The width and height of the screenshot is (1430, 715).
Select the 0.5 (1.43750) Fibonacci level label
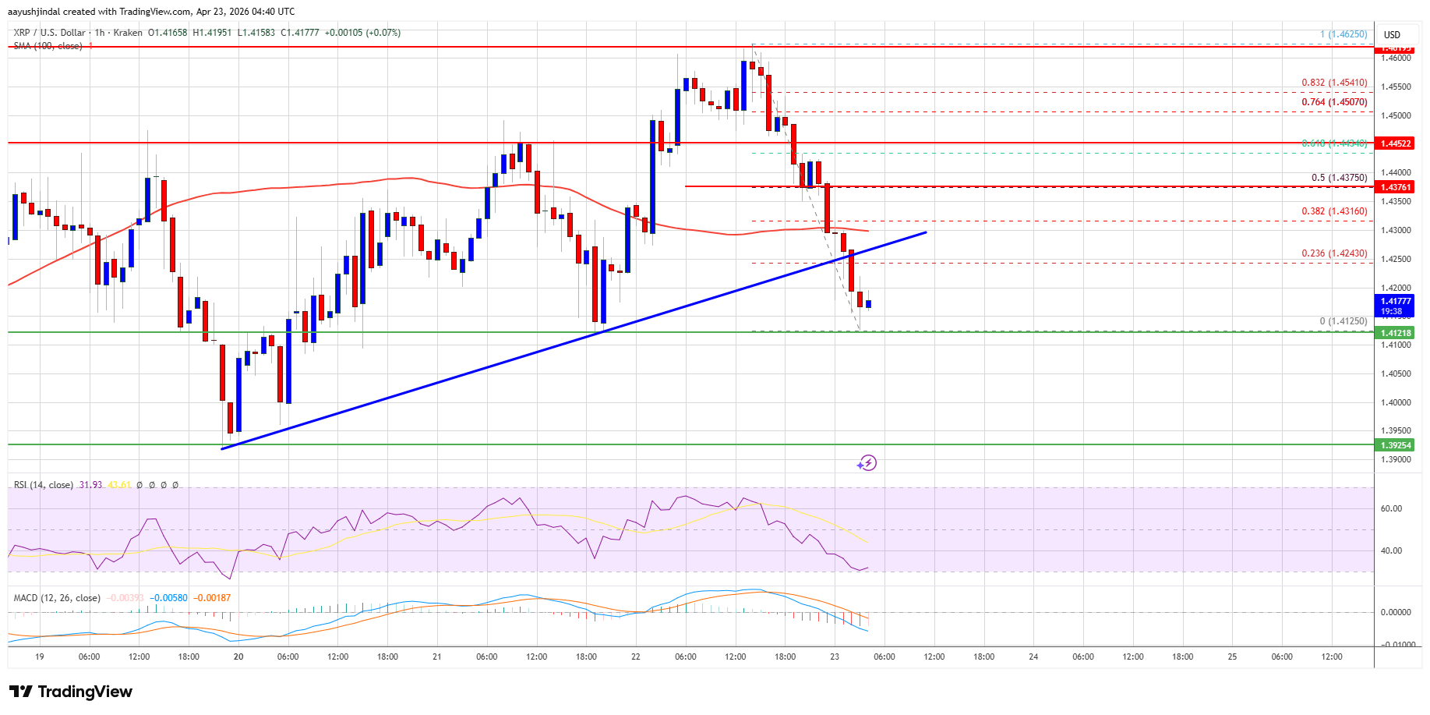pyautogui.click(x=1339, y=178)
